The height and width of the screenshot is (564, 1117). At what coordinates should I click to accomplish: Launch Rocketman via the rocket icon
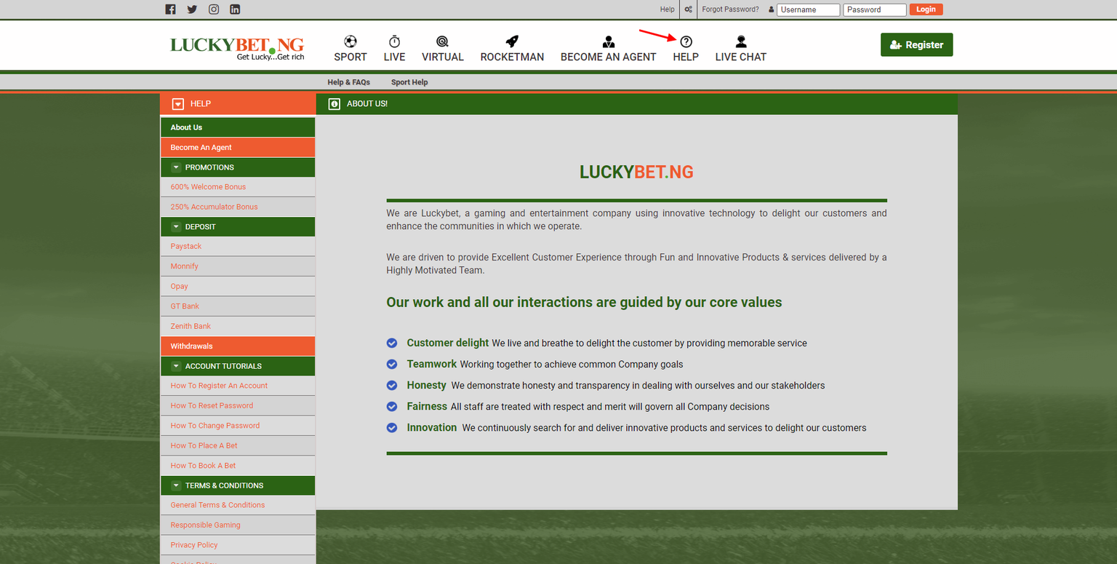[x=512, y=41]
